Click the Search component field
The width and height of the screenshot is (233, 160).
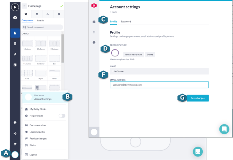(42, 27)
